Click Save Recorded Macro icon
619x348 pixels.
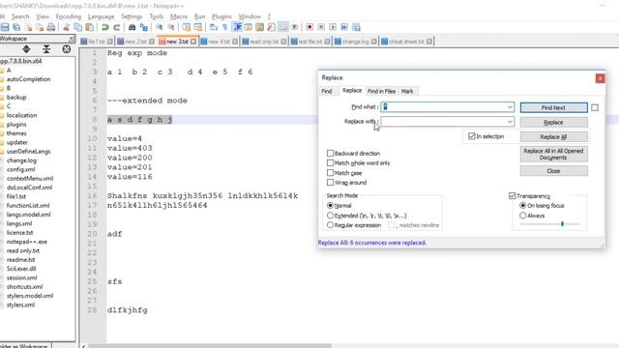point(356,27)
